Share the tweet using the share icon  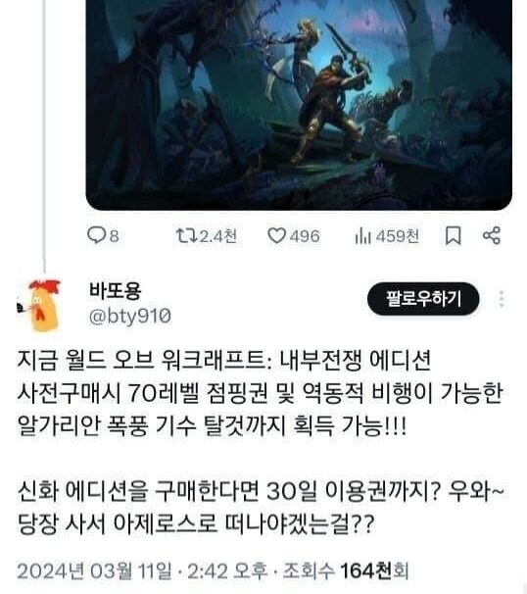[492, 235]
